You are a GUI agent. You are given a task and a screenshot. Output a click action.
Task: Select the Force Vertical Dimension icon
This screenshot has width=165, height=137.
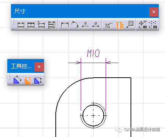click(38, 80)
